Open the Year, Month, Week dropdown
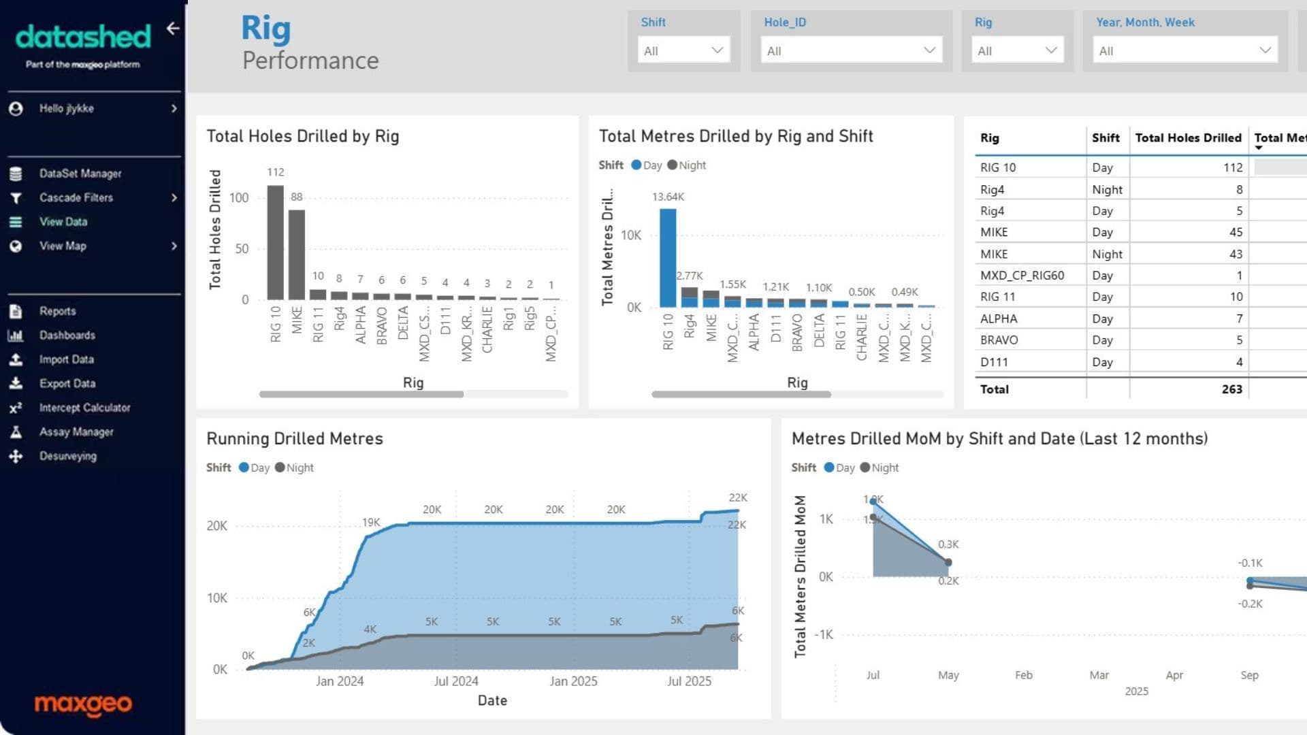This screenshot has height=735, width=1307. coord(1185,50)
